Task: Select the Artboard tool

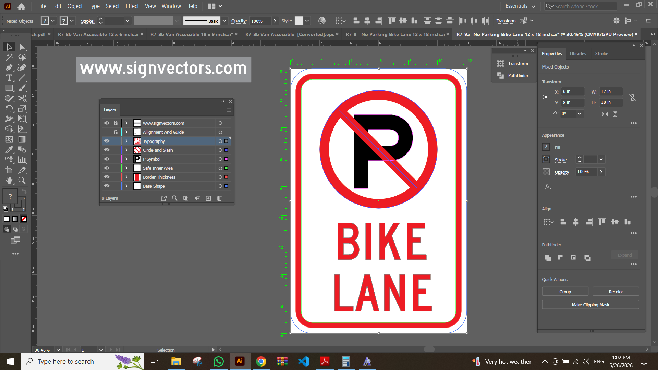Action: (x=9, y=170)
